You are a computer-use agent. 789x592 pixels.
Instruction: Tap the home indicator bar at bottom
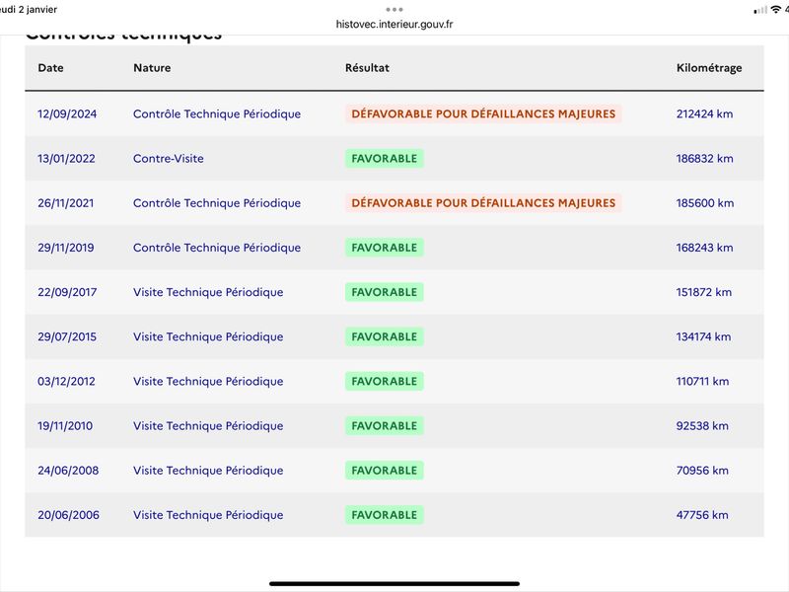394,584
